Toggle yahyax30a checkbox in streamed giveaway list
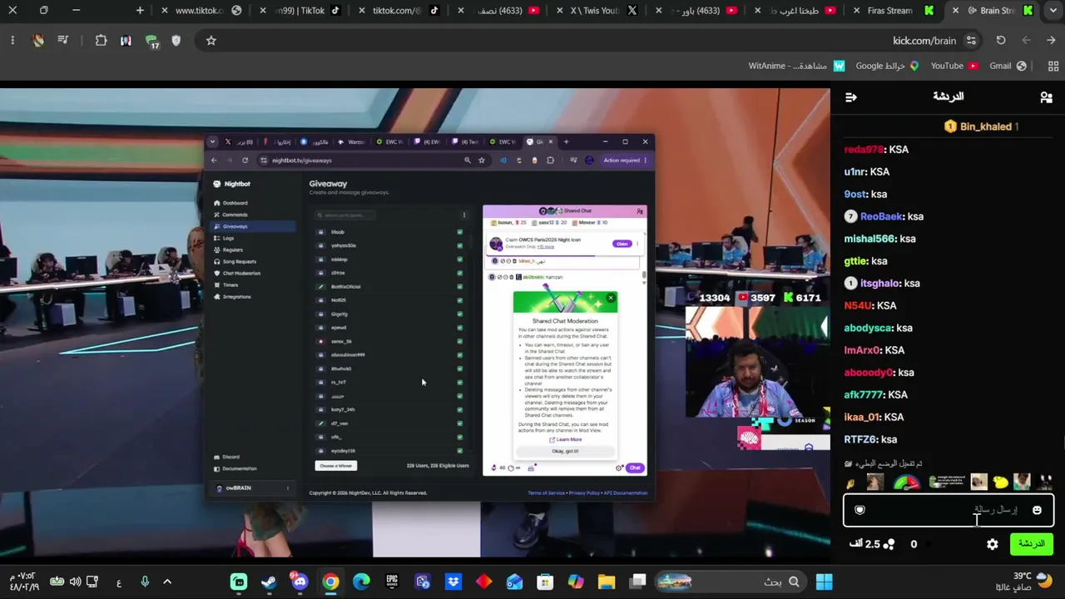Image resolution: width=1065 pixels, height=599 pixels. [x=459, y=245]
